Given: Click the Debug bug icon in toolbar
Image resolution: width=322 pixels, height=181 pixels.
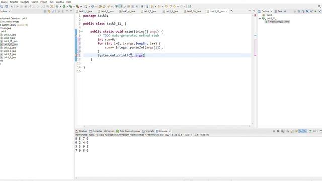Looking at the screenshot, I should coord(57,6).
